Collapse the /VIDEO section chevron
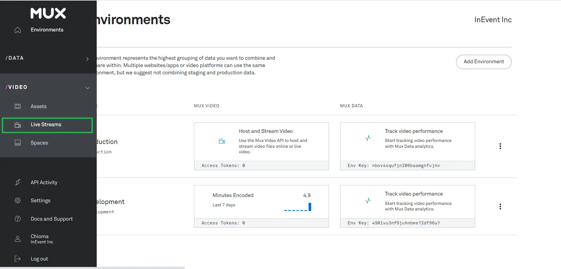This screenshot has width=561, height=269. coord(87,88)
